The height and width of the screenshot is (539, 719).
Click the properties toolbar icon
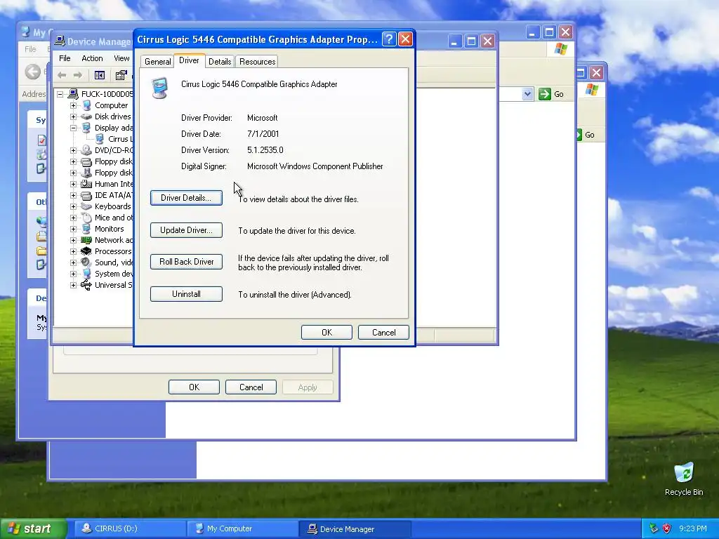[x=121, y=75]
